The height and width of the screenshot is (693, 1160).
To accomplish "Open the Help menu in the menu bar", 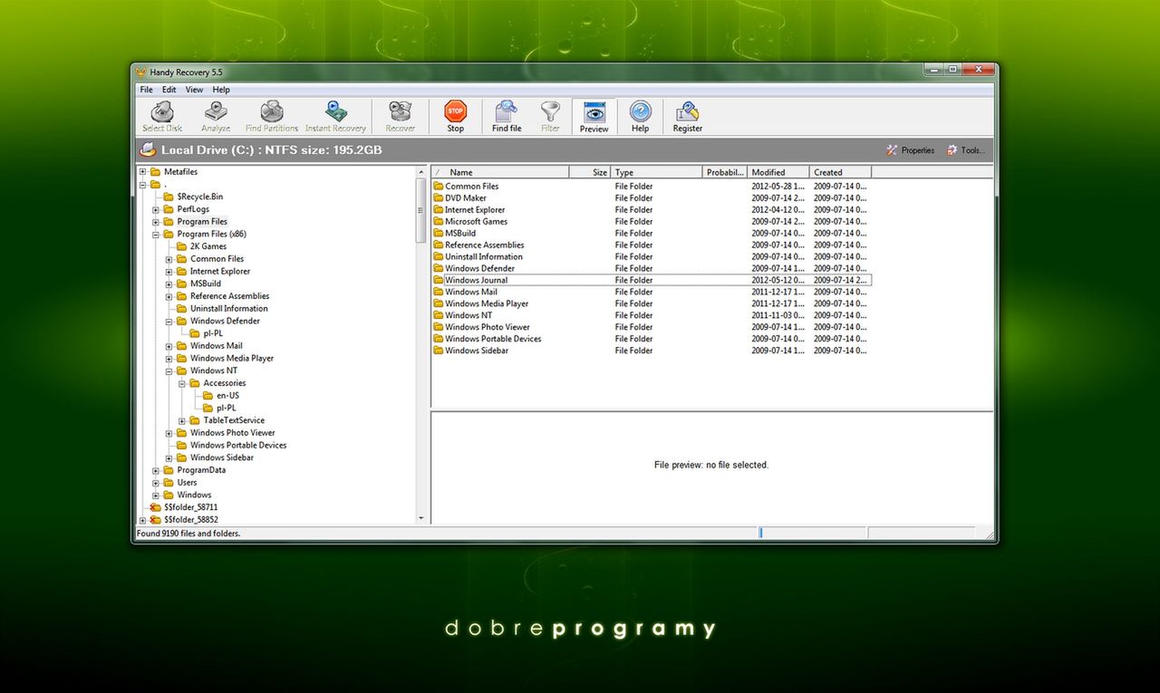I will pos(221,90).
